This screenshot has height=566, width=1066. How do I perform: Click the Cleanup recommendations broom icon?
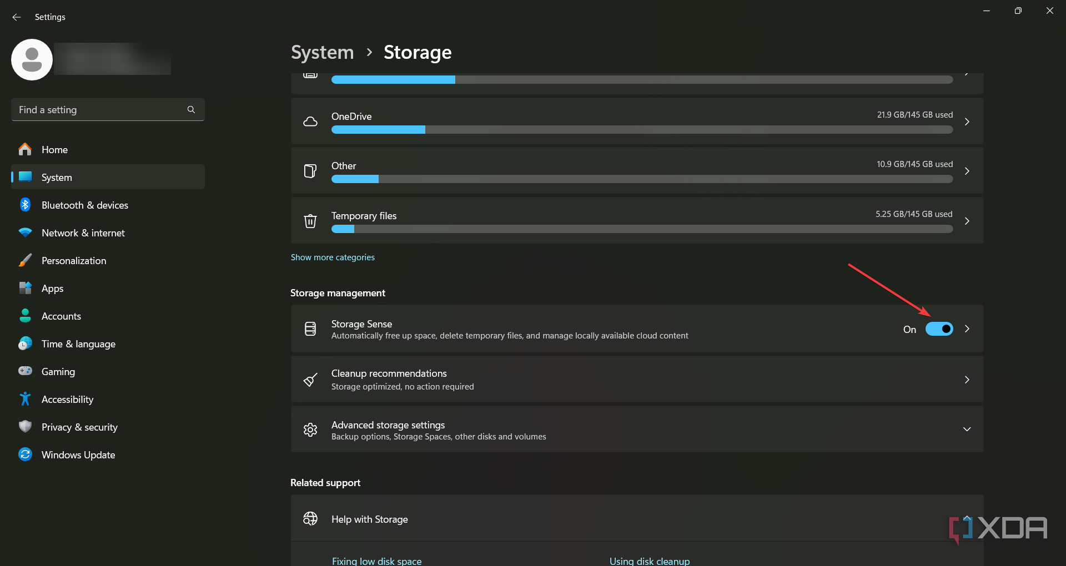(310, 380)
